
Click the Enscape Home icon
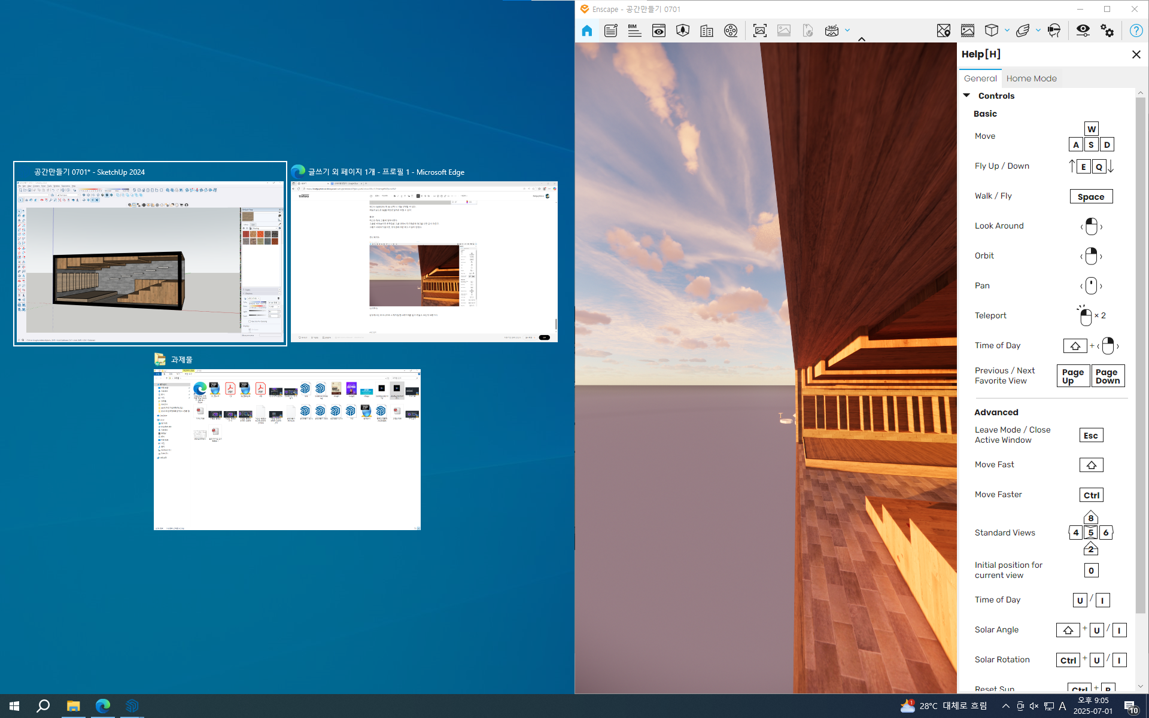pyautogui.click(x=586, y=31)
